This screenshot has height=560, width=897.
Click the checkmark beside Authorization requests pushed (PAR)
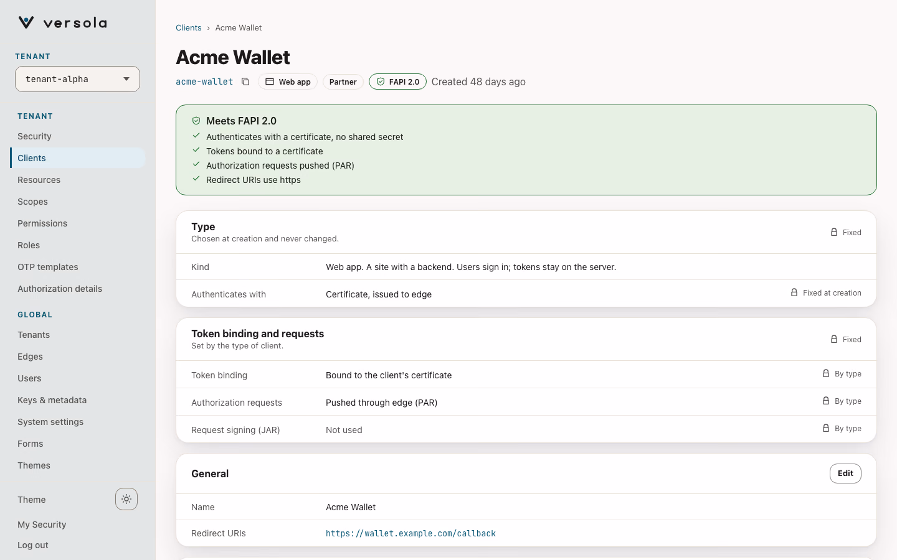pos(196,164)
